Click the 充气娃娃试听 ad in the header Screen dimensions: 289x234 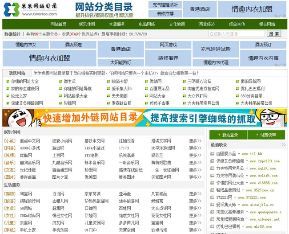[165, 5]
